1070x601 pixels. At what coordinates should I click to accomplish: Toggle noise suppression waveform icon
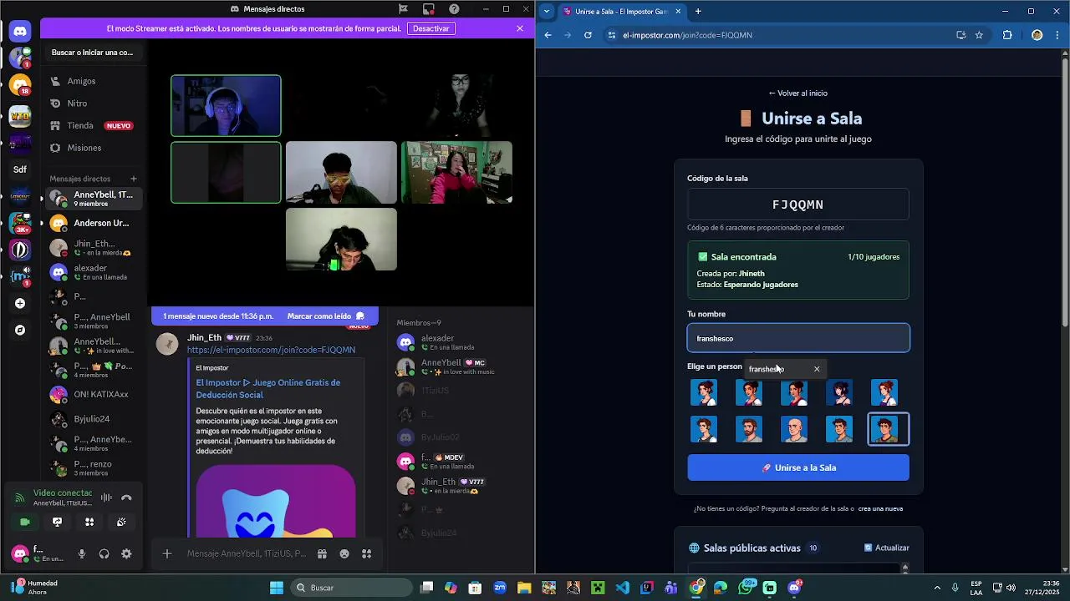pos(106,497)
